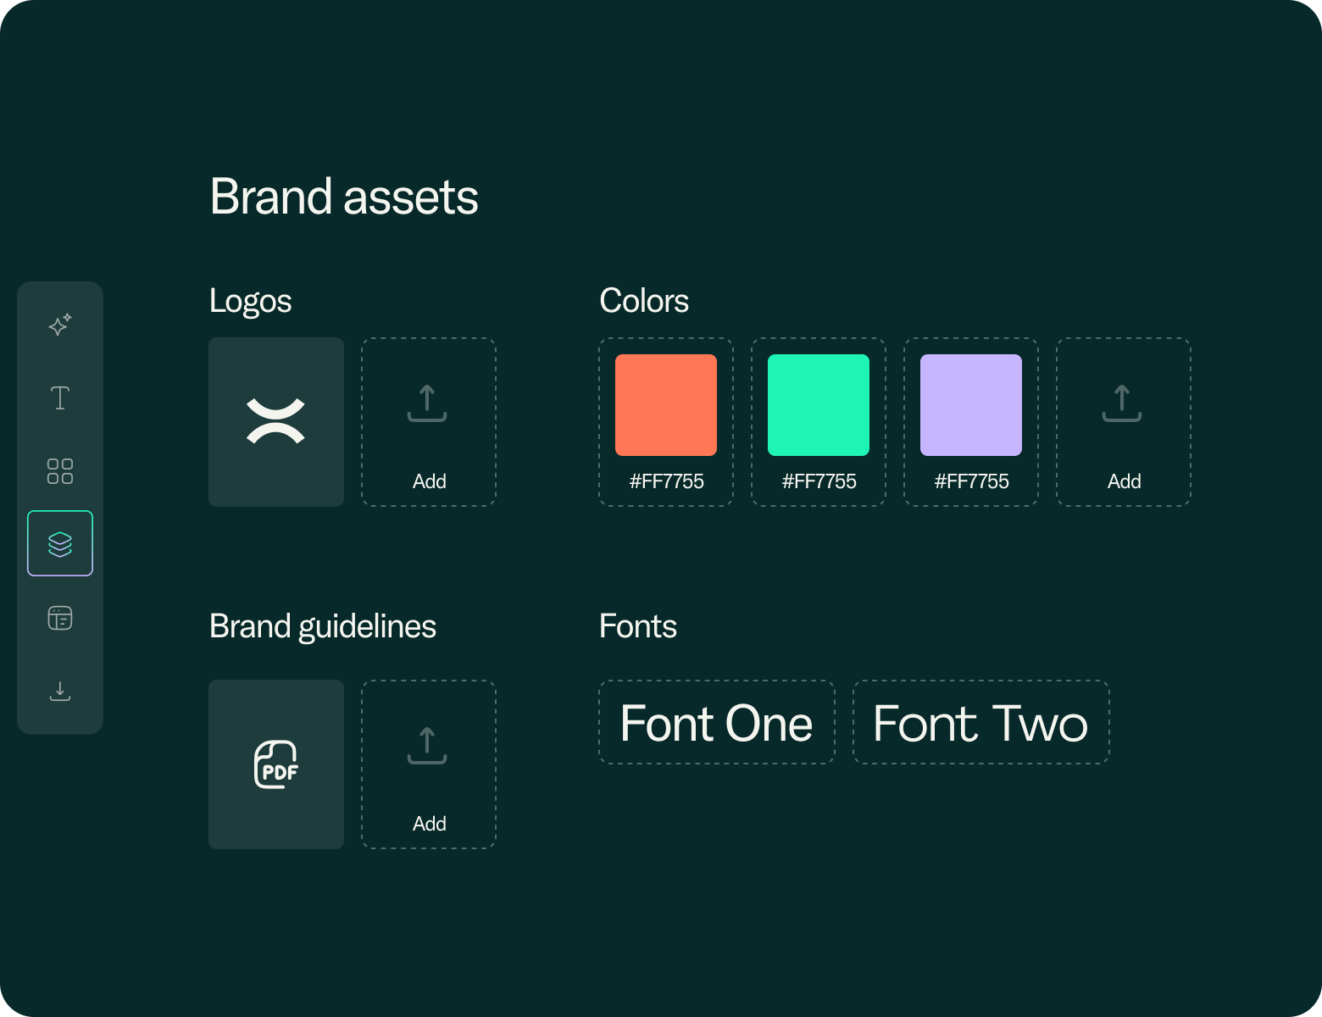The width and height of the screenshot is (1322, 1017).
Task: Click the download icon in sidebar
Action: [x=59, y=692]
